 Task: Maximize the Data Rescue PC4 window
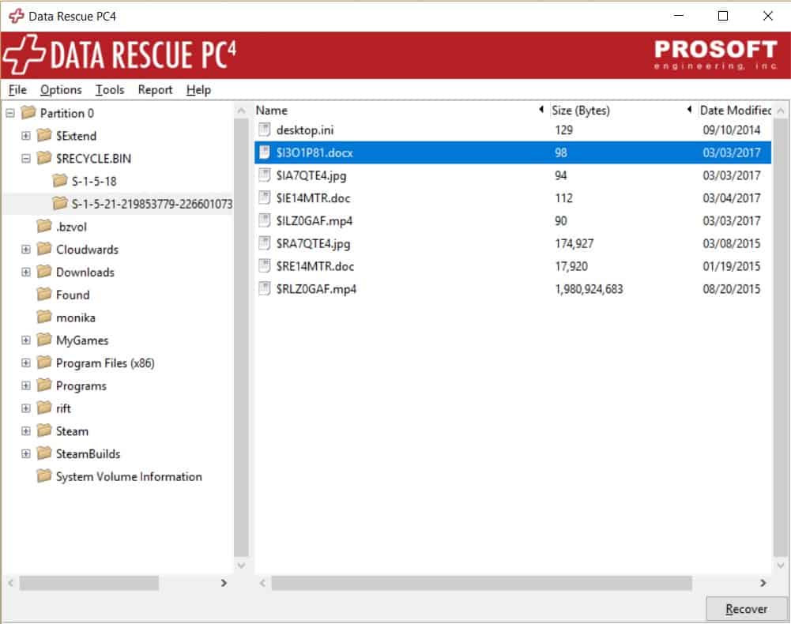[723, 16]
